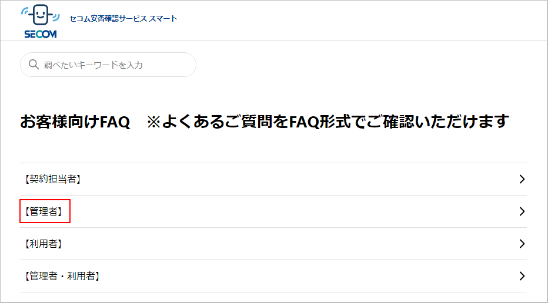Expand 管理者・利用者 using its right chevron arrow
Viewport: 548px width, 303px height.
point(522,276)
